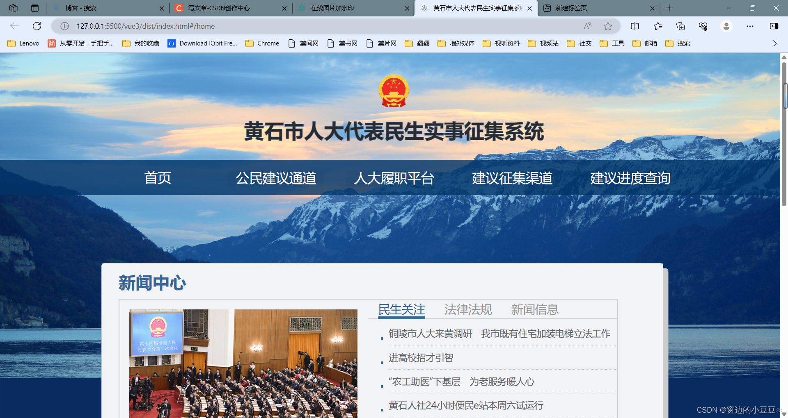Click the news conference hall photo
788x418 pixels.
click(x=243, y=363)
